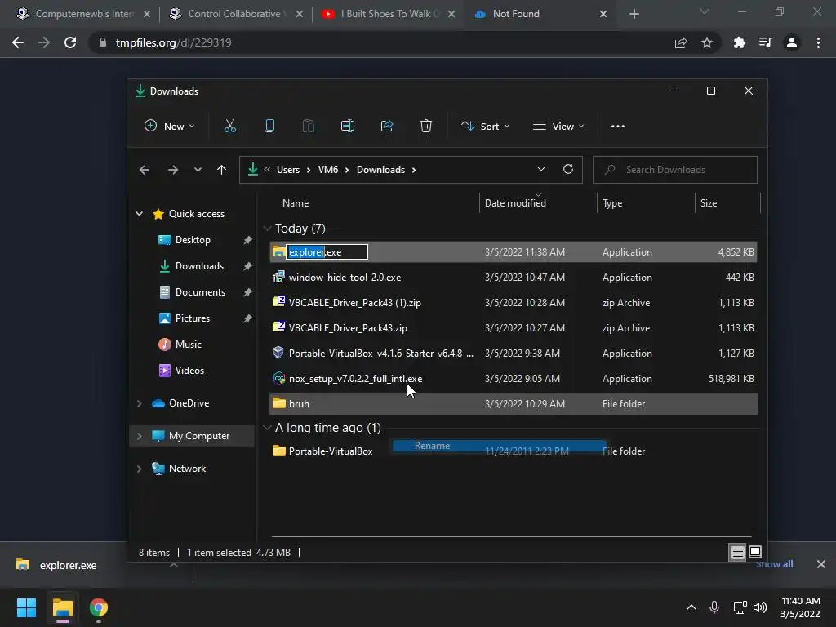Open recent locations dropdown chevron
This screenshot has width=836, height=627.
(x=198, y=170)
